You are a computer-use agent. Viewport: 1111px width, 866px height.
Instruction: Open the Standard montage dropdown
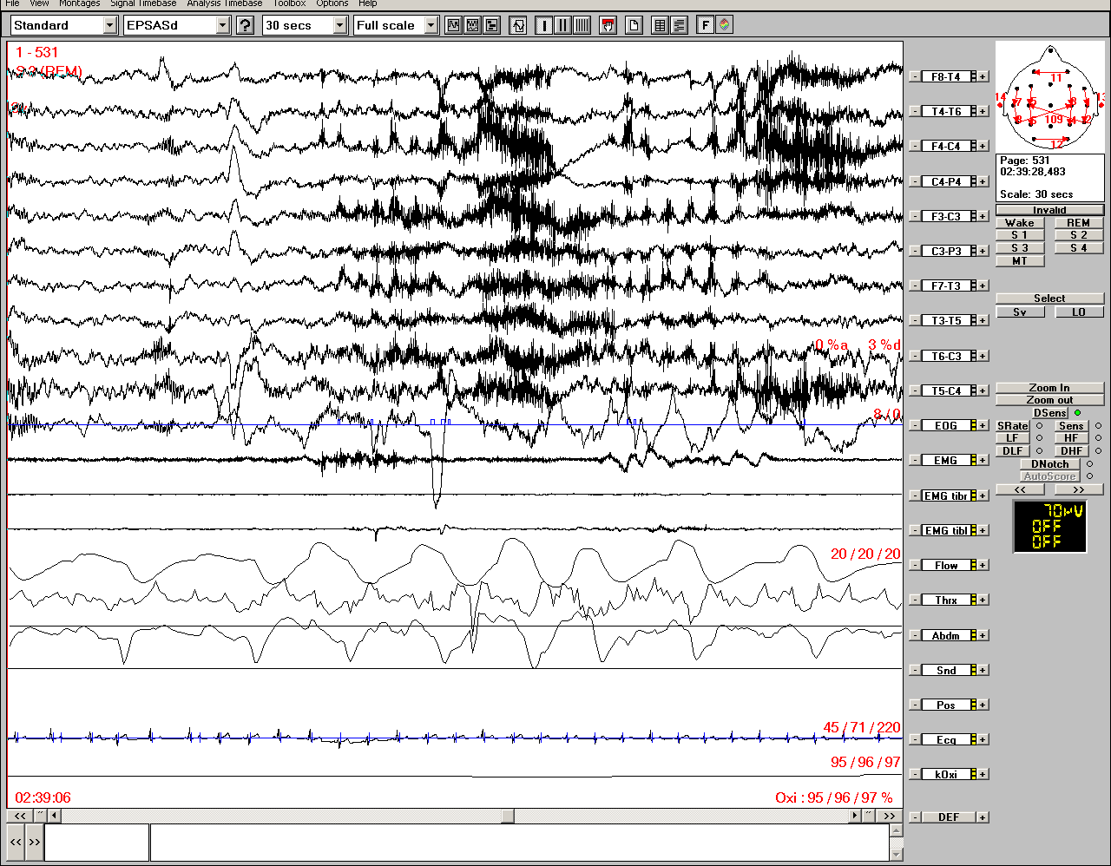109,25
